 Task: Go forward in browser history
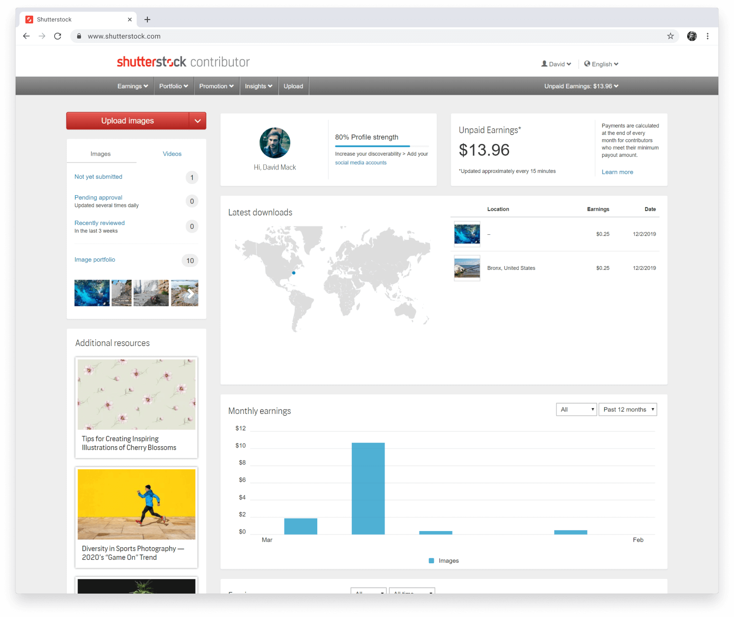click(42, 36)
